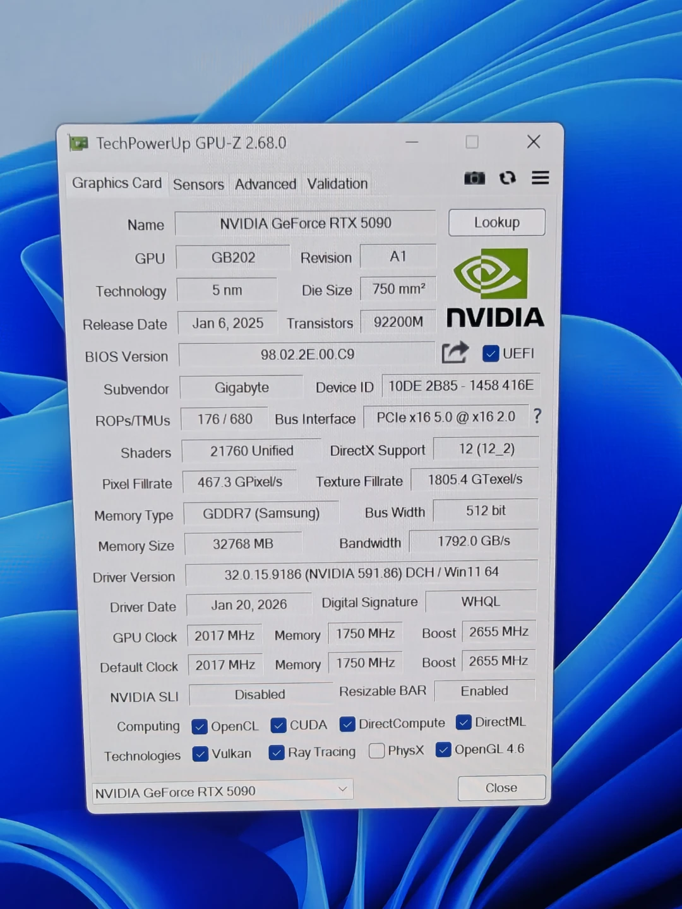Click Default Clock row Memory value 1750 MHz
This screenshot has width=682, height=909.
pyautogui.click(x=366, y=663)
